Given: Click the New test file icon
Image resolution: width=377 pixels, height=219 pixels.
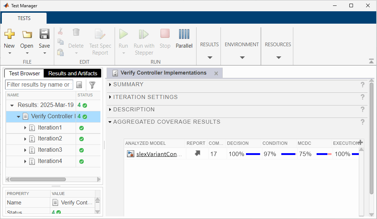Looking at the screenshot, I should click(9, 34).
